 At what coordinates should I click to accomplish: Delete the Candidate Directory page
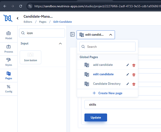(x=134, y=84)
